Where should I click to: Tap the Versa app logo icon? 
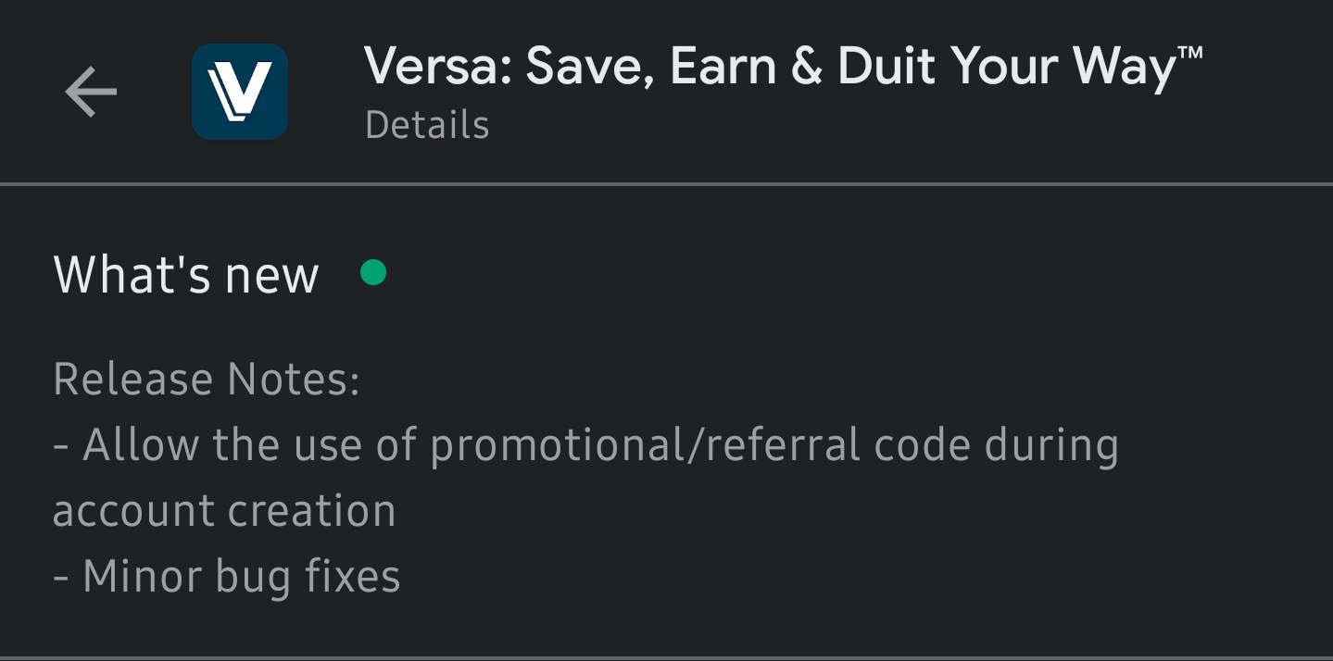(x=240, y=92)
